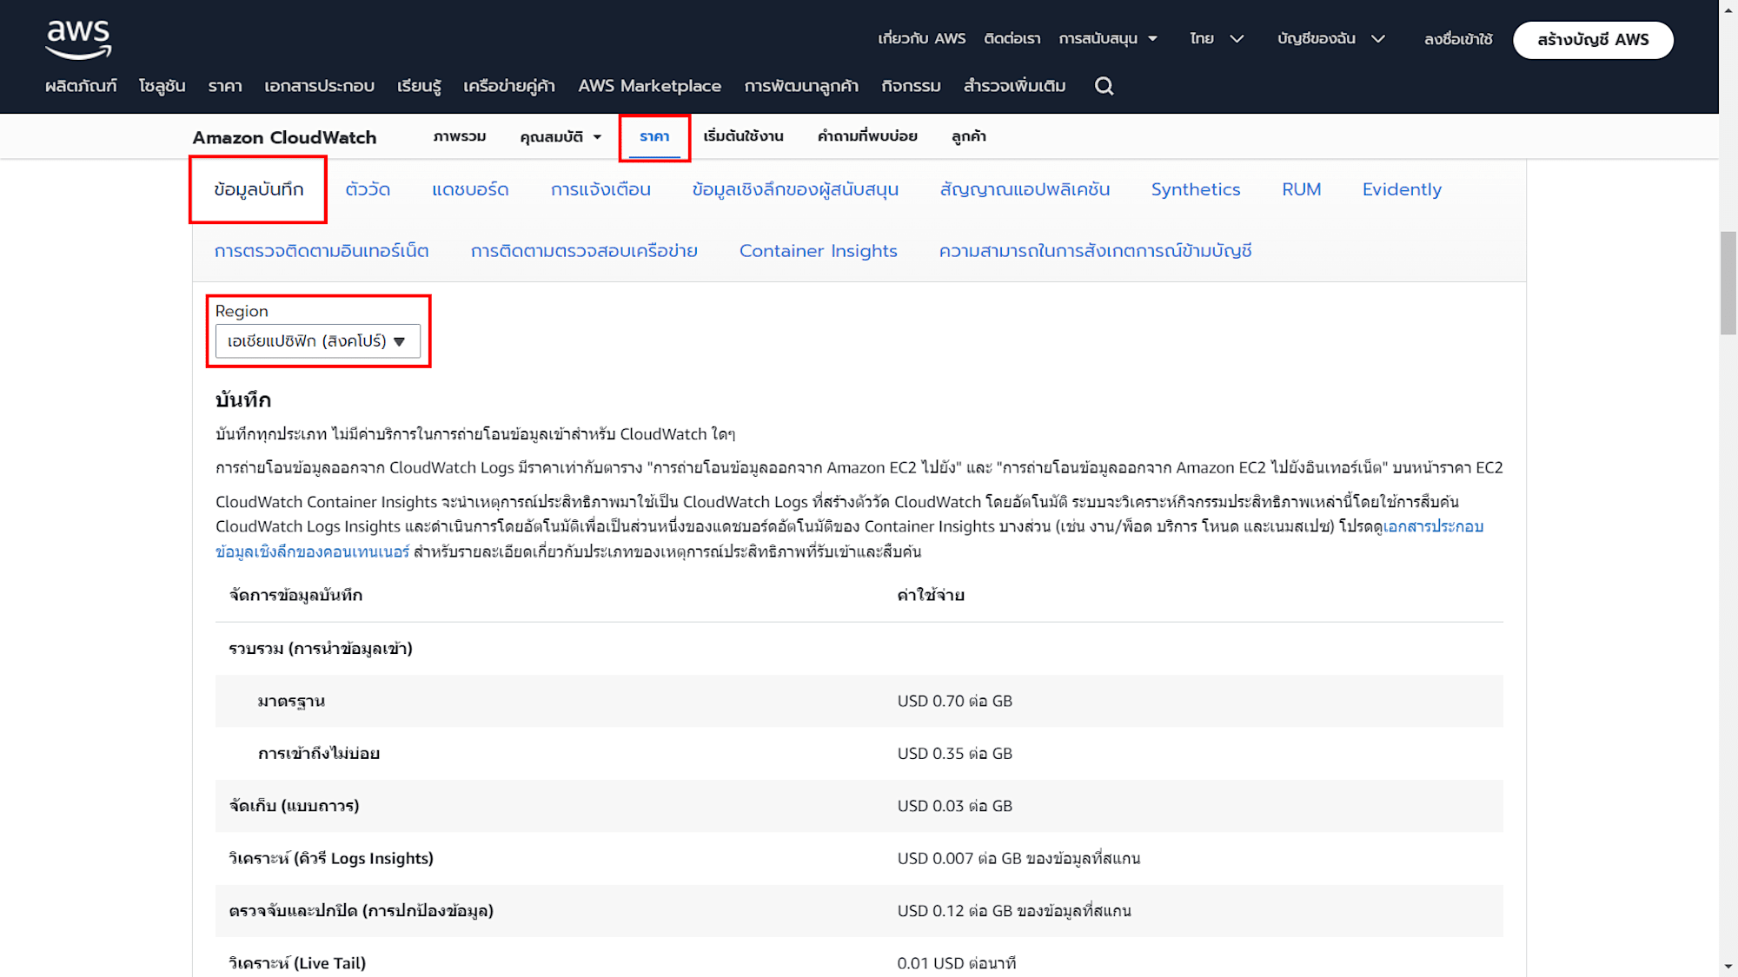Switch to the Synthetics tab
The image size is (1738, 977).
1196,189
